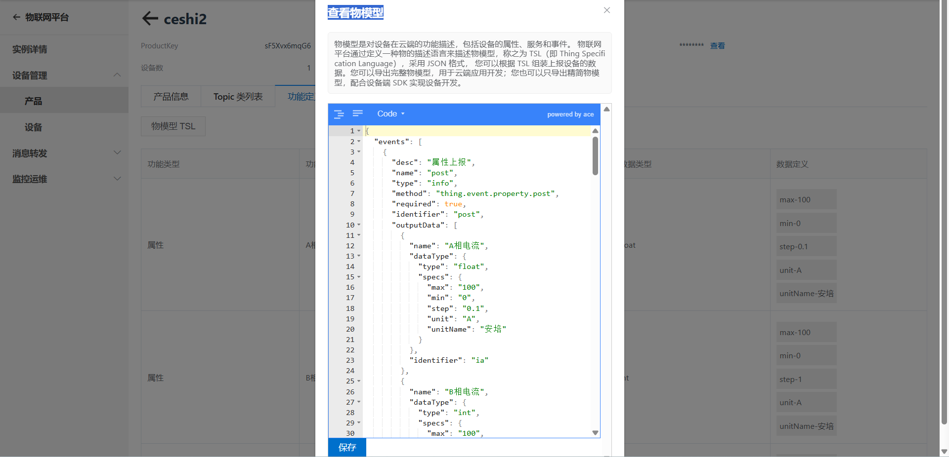Click the format JSON icon in editor toolbar
949x457 pixels.
tap(339, 114)
